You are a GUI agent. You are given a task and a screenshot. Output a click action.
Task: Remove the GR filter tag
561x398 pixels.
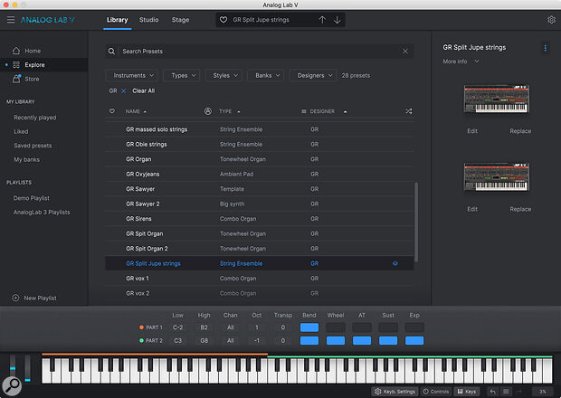123,90
